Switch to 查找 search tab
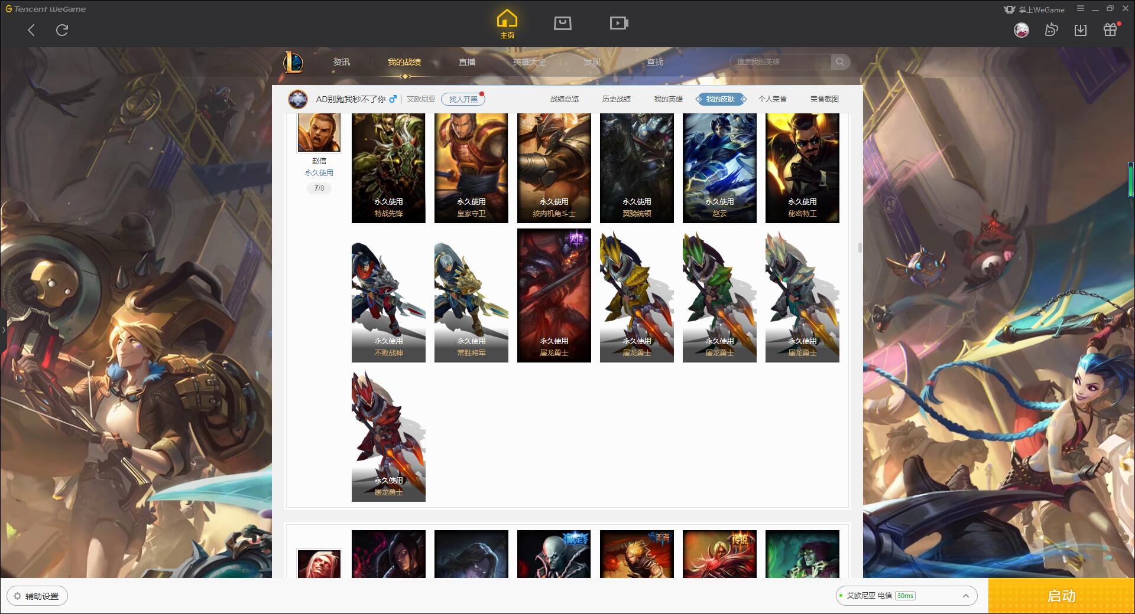 tap(655, 62)
